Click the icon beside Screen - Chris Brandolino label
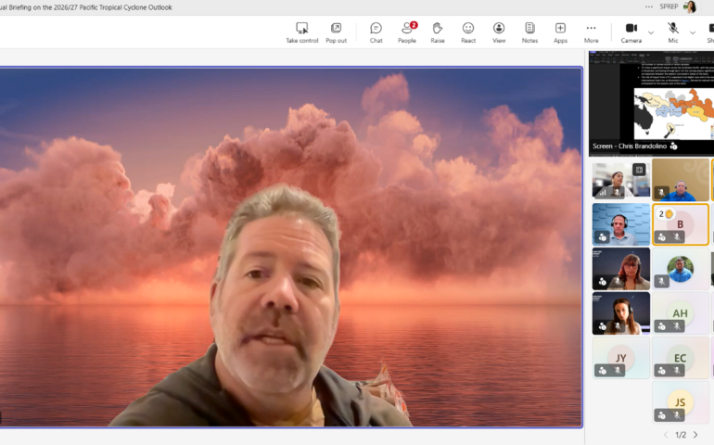This screenshot has width=714, height=445. point(674,146)
